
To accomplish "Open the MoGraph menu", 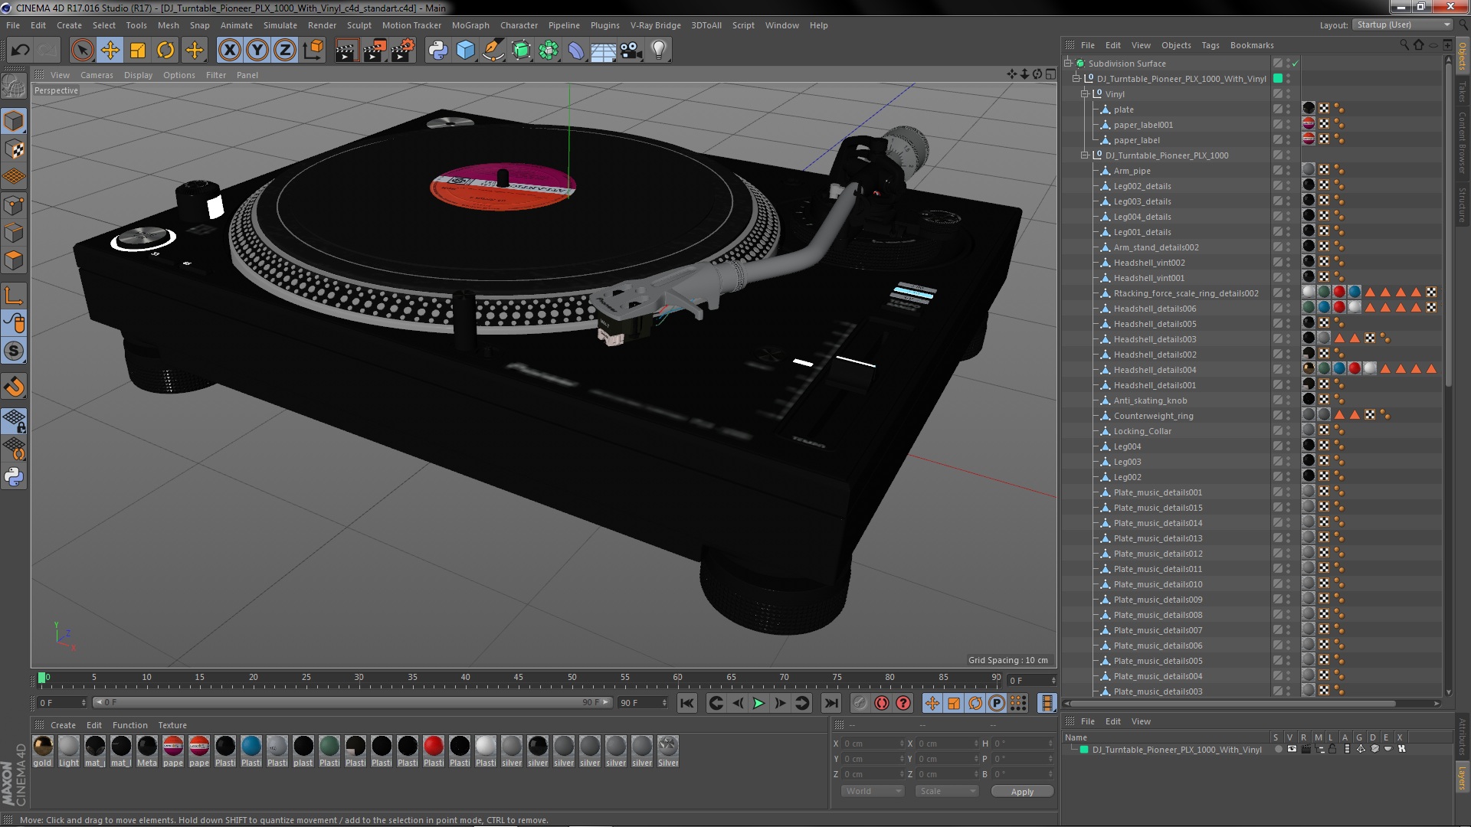I will pyautogui.click(x=470, y=25).
